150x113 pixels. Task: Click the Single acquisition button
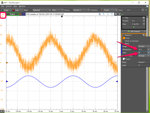[5, 10]
